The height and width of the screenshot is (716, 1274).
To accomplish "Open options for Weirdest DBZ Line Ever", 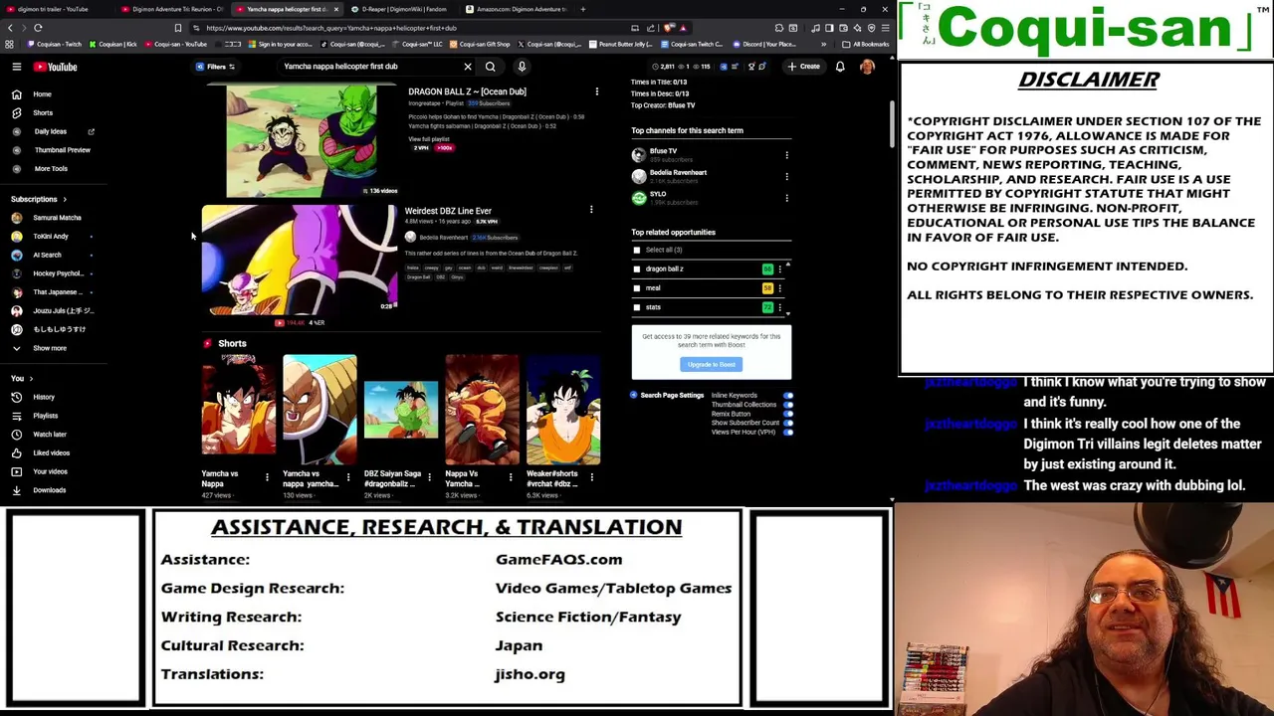I will tap(591, 211).
